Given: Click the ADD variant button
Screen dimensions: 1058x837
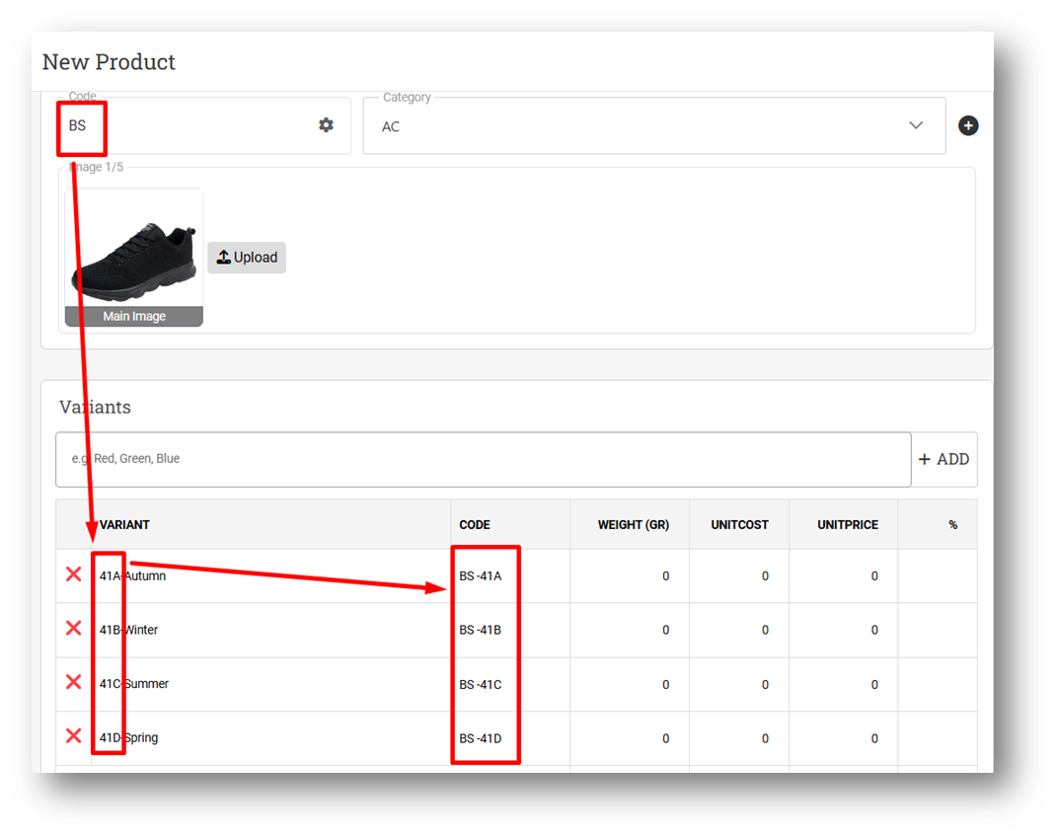Looking at the screenshot, I should pos(944,459).
